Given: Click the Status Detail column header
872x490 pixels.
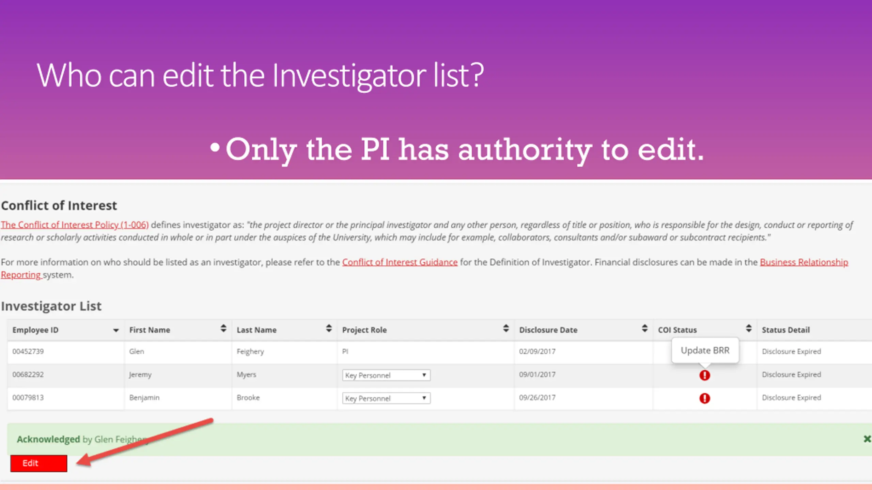Looking at the screenshot, I should (785, 330).
